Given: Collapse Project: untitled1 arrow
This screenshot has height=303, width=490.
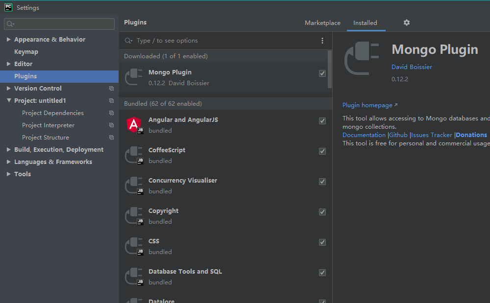Looking at the screenshot, I should (x=9, y=100).
